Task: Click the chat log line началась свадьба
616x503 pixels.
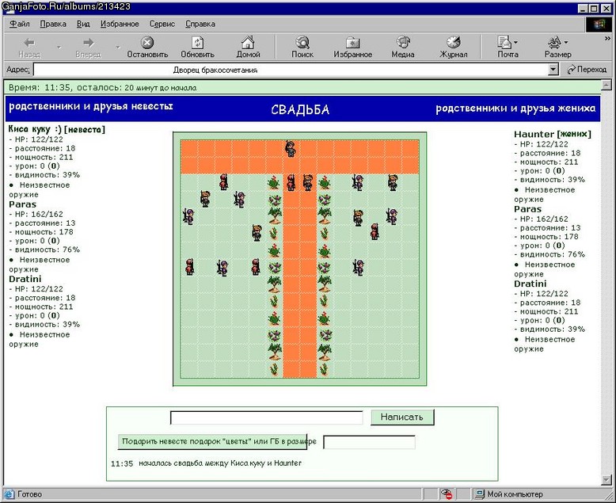Action: pos(220,463)
